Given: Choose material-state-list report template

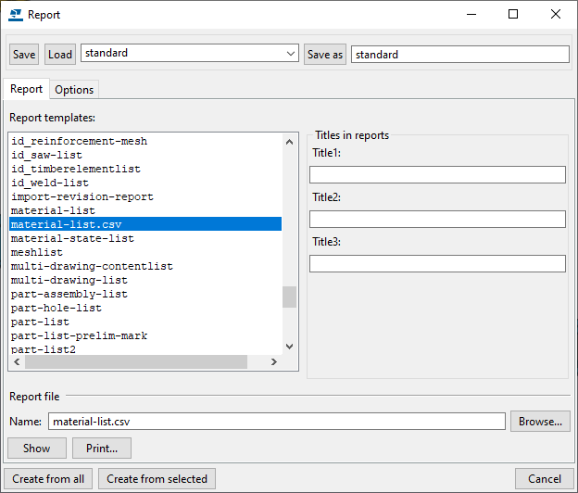Looking at the screenshot, I should click(72, 238).
